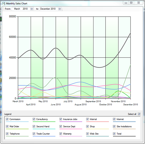Hide the Total line via checkbox

(x=114, y=134)
